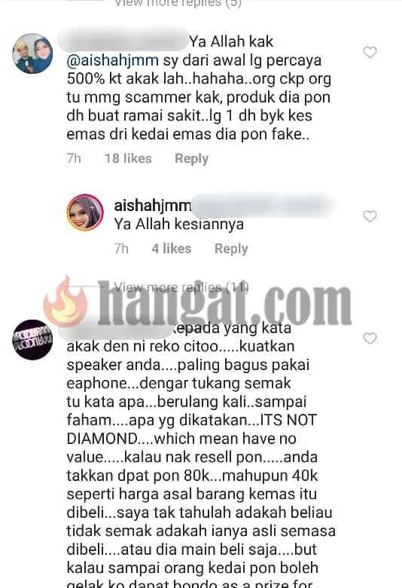
Task: Reply to aishahjmm's 'Ya Allah kesiannya' comment
Action: pos(231,249)
